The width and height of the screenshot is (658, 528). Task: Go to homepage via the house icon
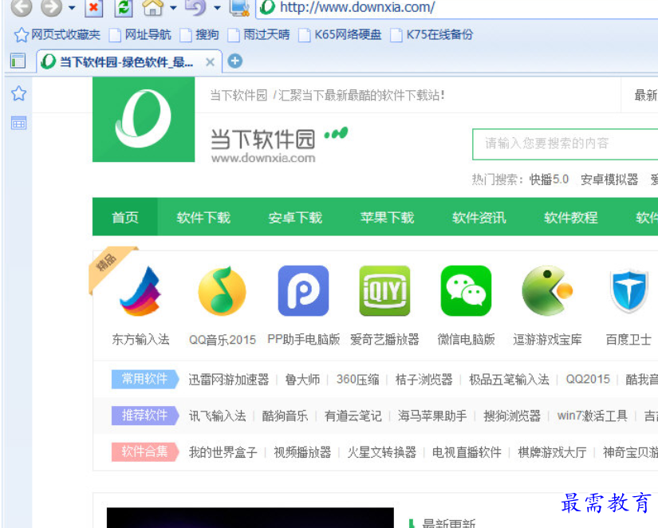153,6
